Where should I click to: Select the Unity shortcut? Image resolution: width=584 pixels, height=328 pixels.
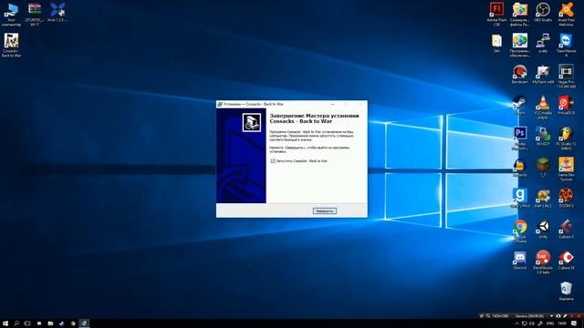543,229
